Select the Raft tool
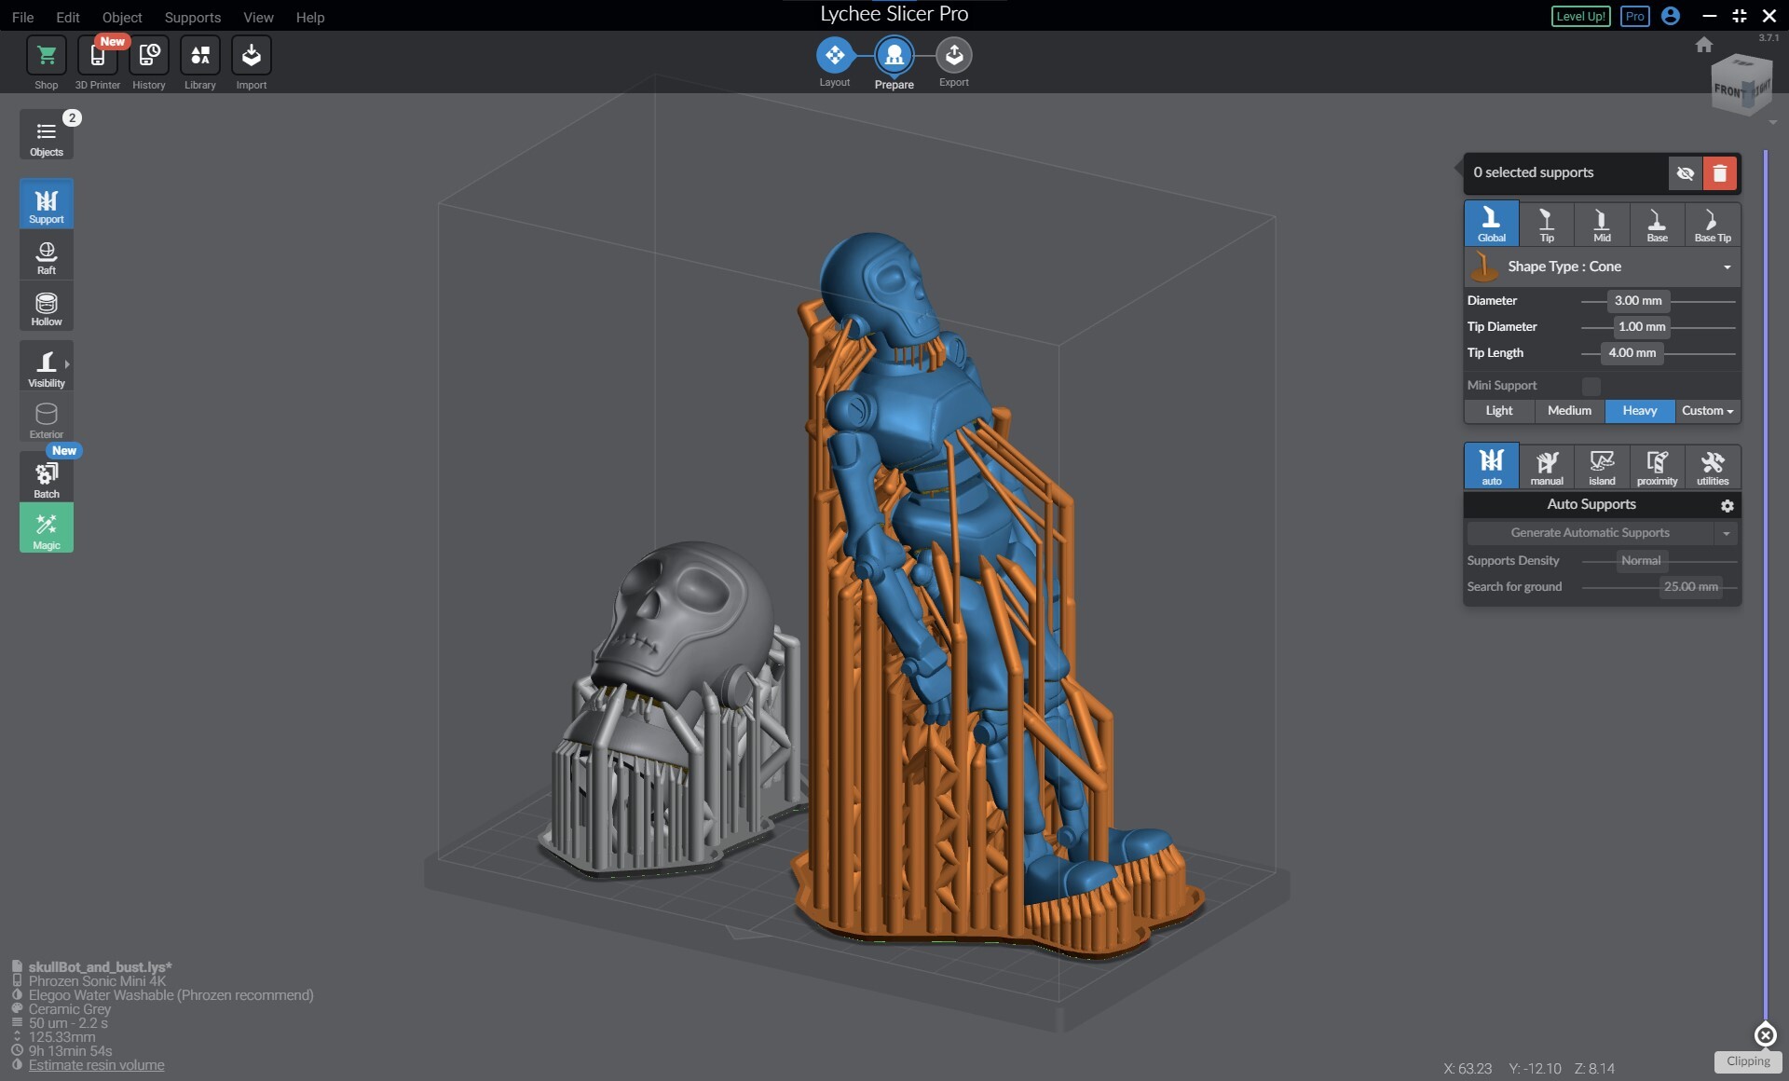The height and width of the screenshot is (1081, 1789). coord(46,254)
